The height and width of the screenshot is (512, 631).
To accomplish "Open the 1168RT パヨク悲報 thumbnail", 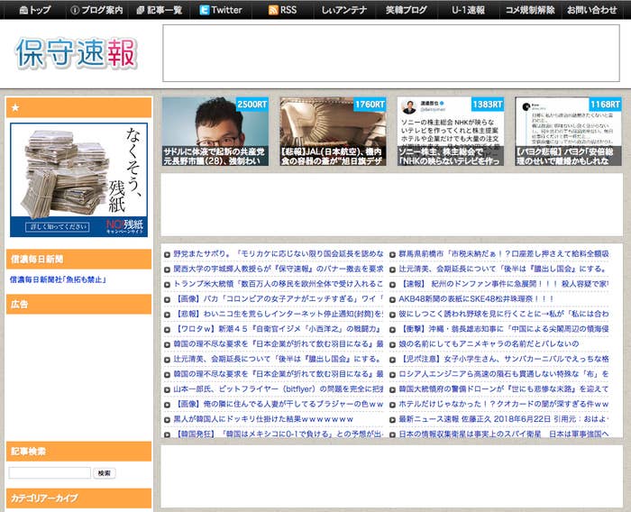I will click(568, 132).
